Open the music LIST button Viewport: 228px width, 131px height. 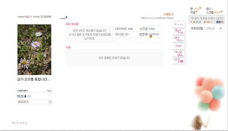click(x=218, y=22)
